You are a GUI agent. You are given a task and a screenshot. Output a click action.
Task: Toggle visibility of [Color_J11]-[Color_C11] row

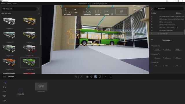152,28
